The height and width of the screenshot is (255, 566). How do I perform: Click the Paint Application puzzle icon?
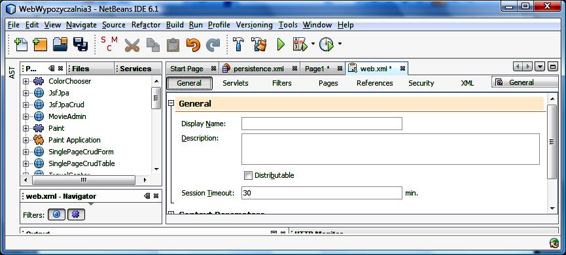(x=39, y=140)
